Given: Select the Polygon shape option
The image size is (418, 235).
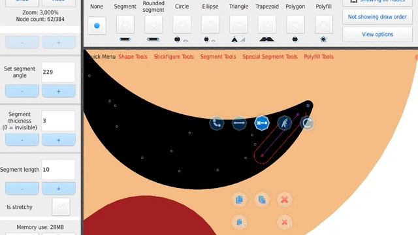Looking at the screenshot, I should [295, 24].
